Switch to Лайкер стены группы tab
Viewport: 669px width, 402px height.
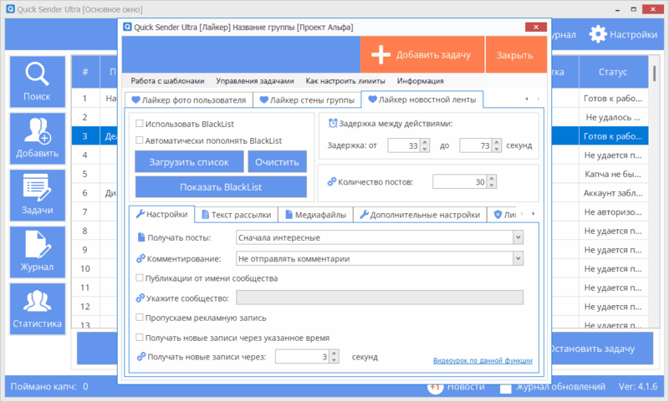[307, 100]
